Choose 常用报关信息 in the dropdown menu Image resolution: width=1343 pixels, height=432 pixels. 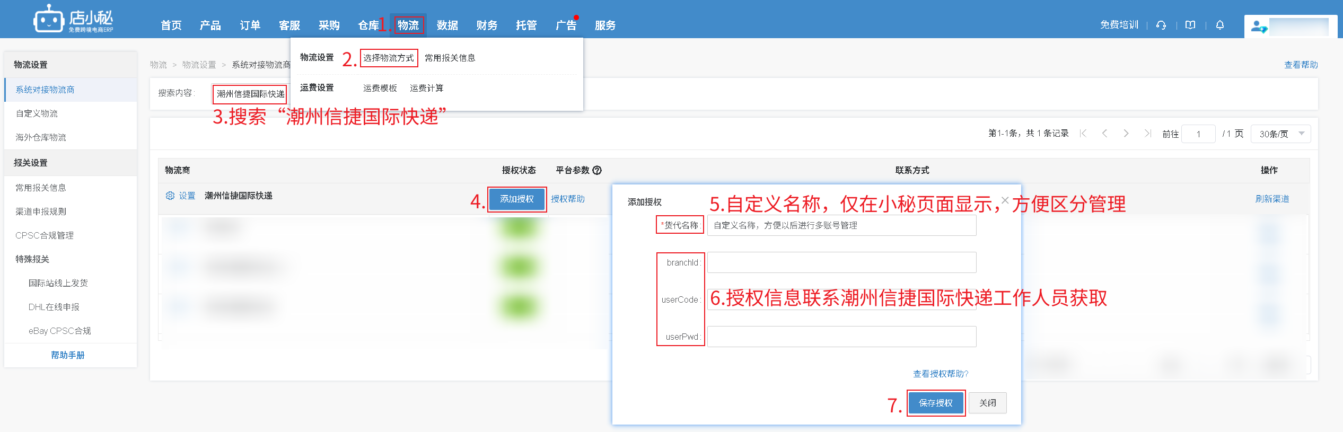[x=450, y=58]
